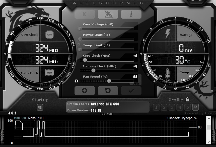Click the lightning bolt voltage icon
Viewport: 216px width, 147px height.
coord(168,34)
